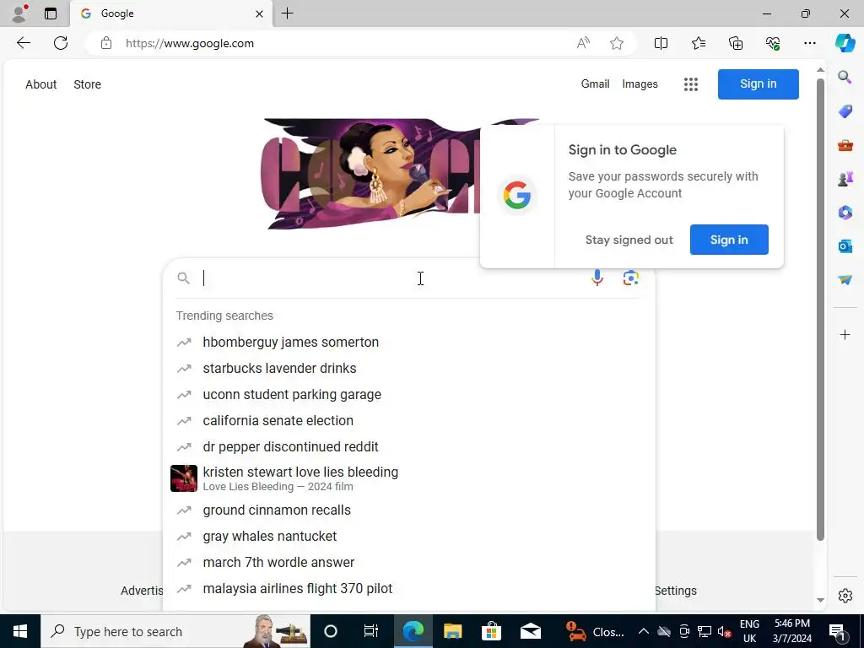Show hidden system tray icons
Image resolution: width=864 pixels, height=648 pixels.
[643, 631]
